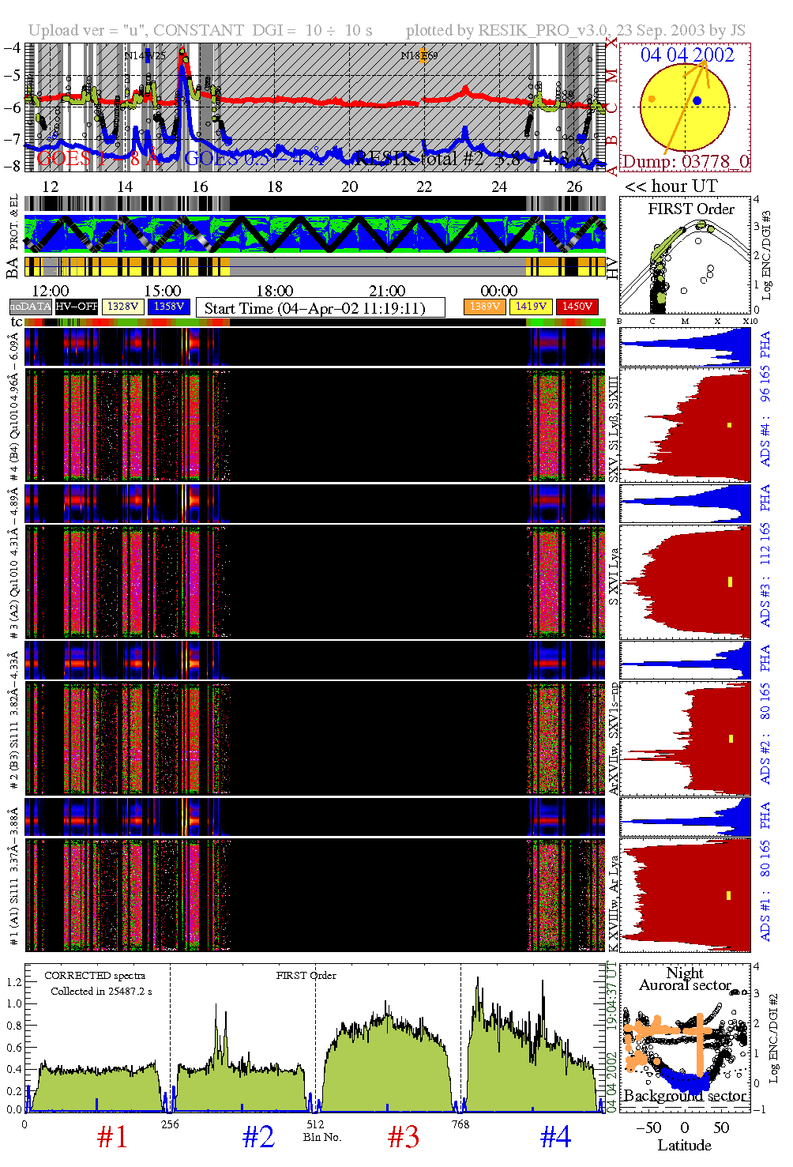Click the N18E69 orange flare marker

coord(422,55)
